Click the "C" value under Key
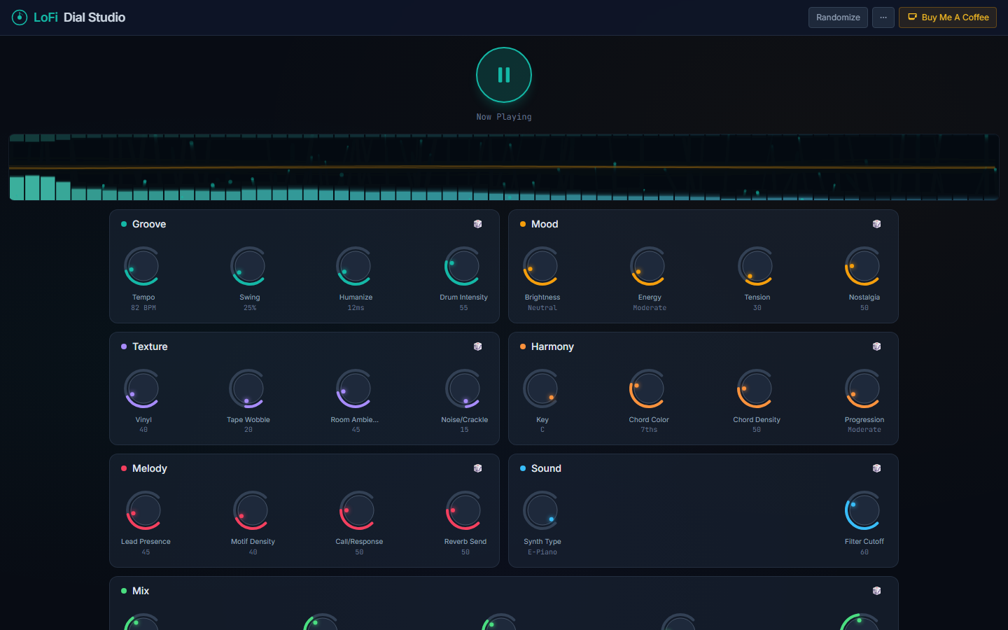Screen dimensions: 1008x630 [542, 430]
